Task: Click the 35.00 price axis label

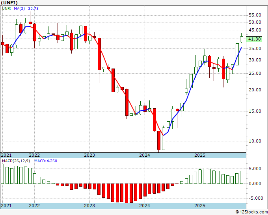Action: tap(255, 48)
